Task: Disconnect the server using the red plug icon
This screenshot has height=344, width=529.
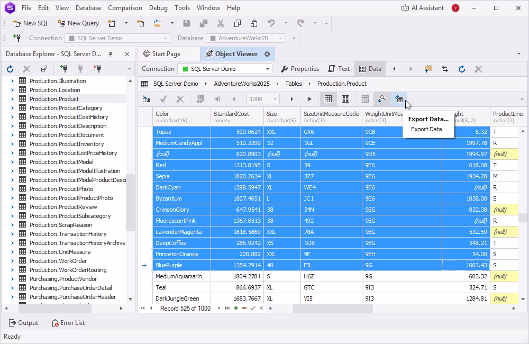Action: [x=98, y=68]
